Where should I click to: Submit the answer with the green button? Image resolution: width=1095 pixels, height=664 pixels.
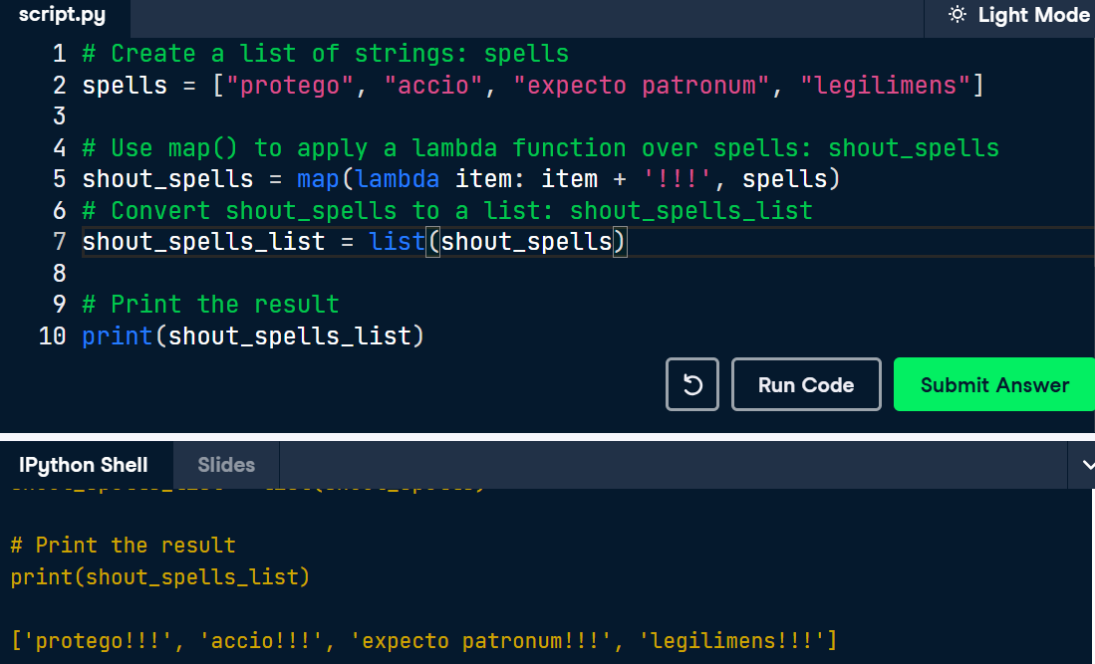click(994, 384)
